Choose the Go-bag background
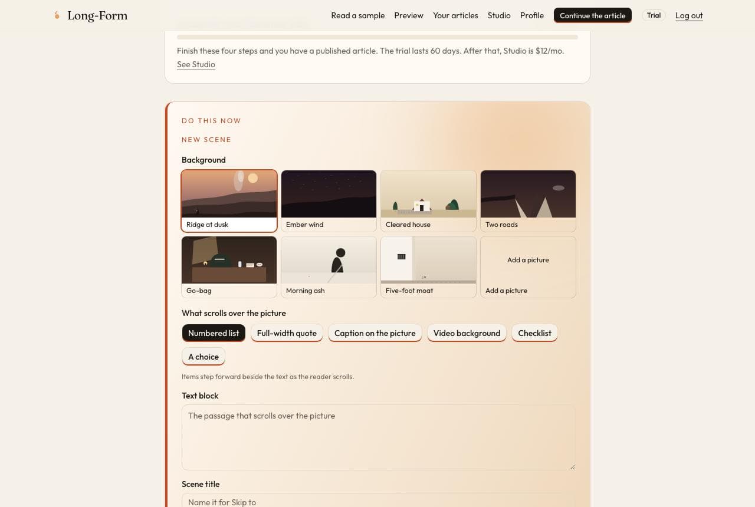 (x=229, y=267)
